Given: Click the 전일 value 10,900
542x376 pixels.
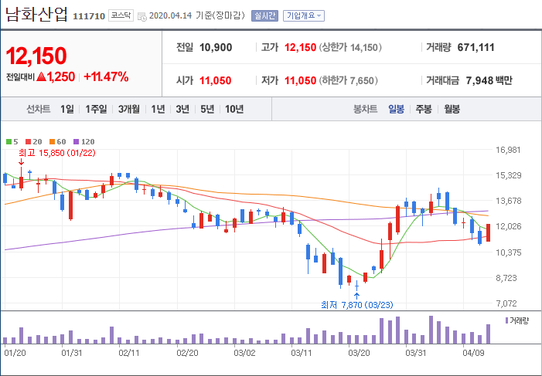Looking at the screenshot, I should pos(216,47).
